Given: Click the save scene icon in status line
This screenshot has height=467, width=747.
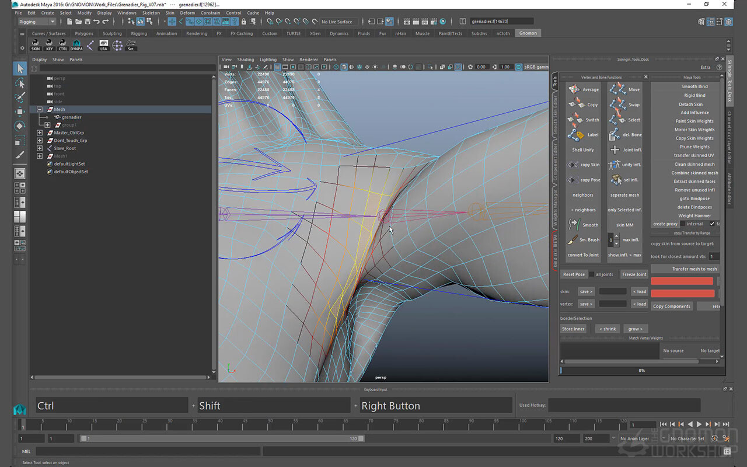Looking at the screenshot, I should coord(87,22).
